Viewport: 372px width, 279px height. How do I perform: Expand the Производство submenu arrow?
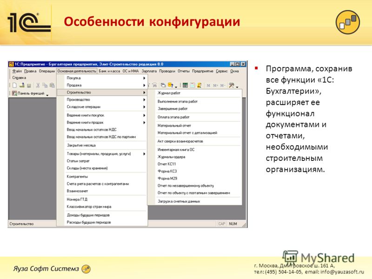(x=144, y=100)
